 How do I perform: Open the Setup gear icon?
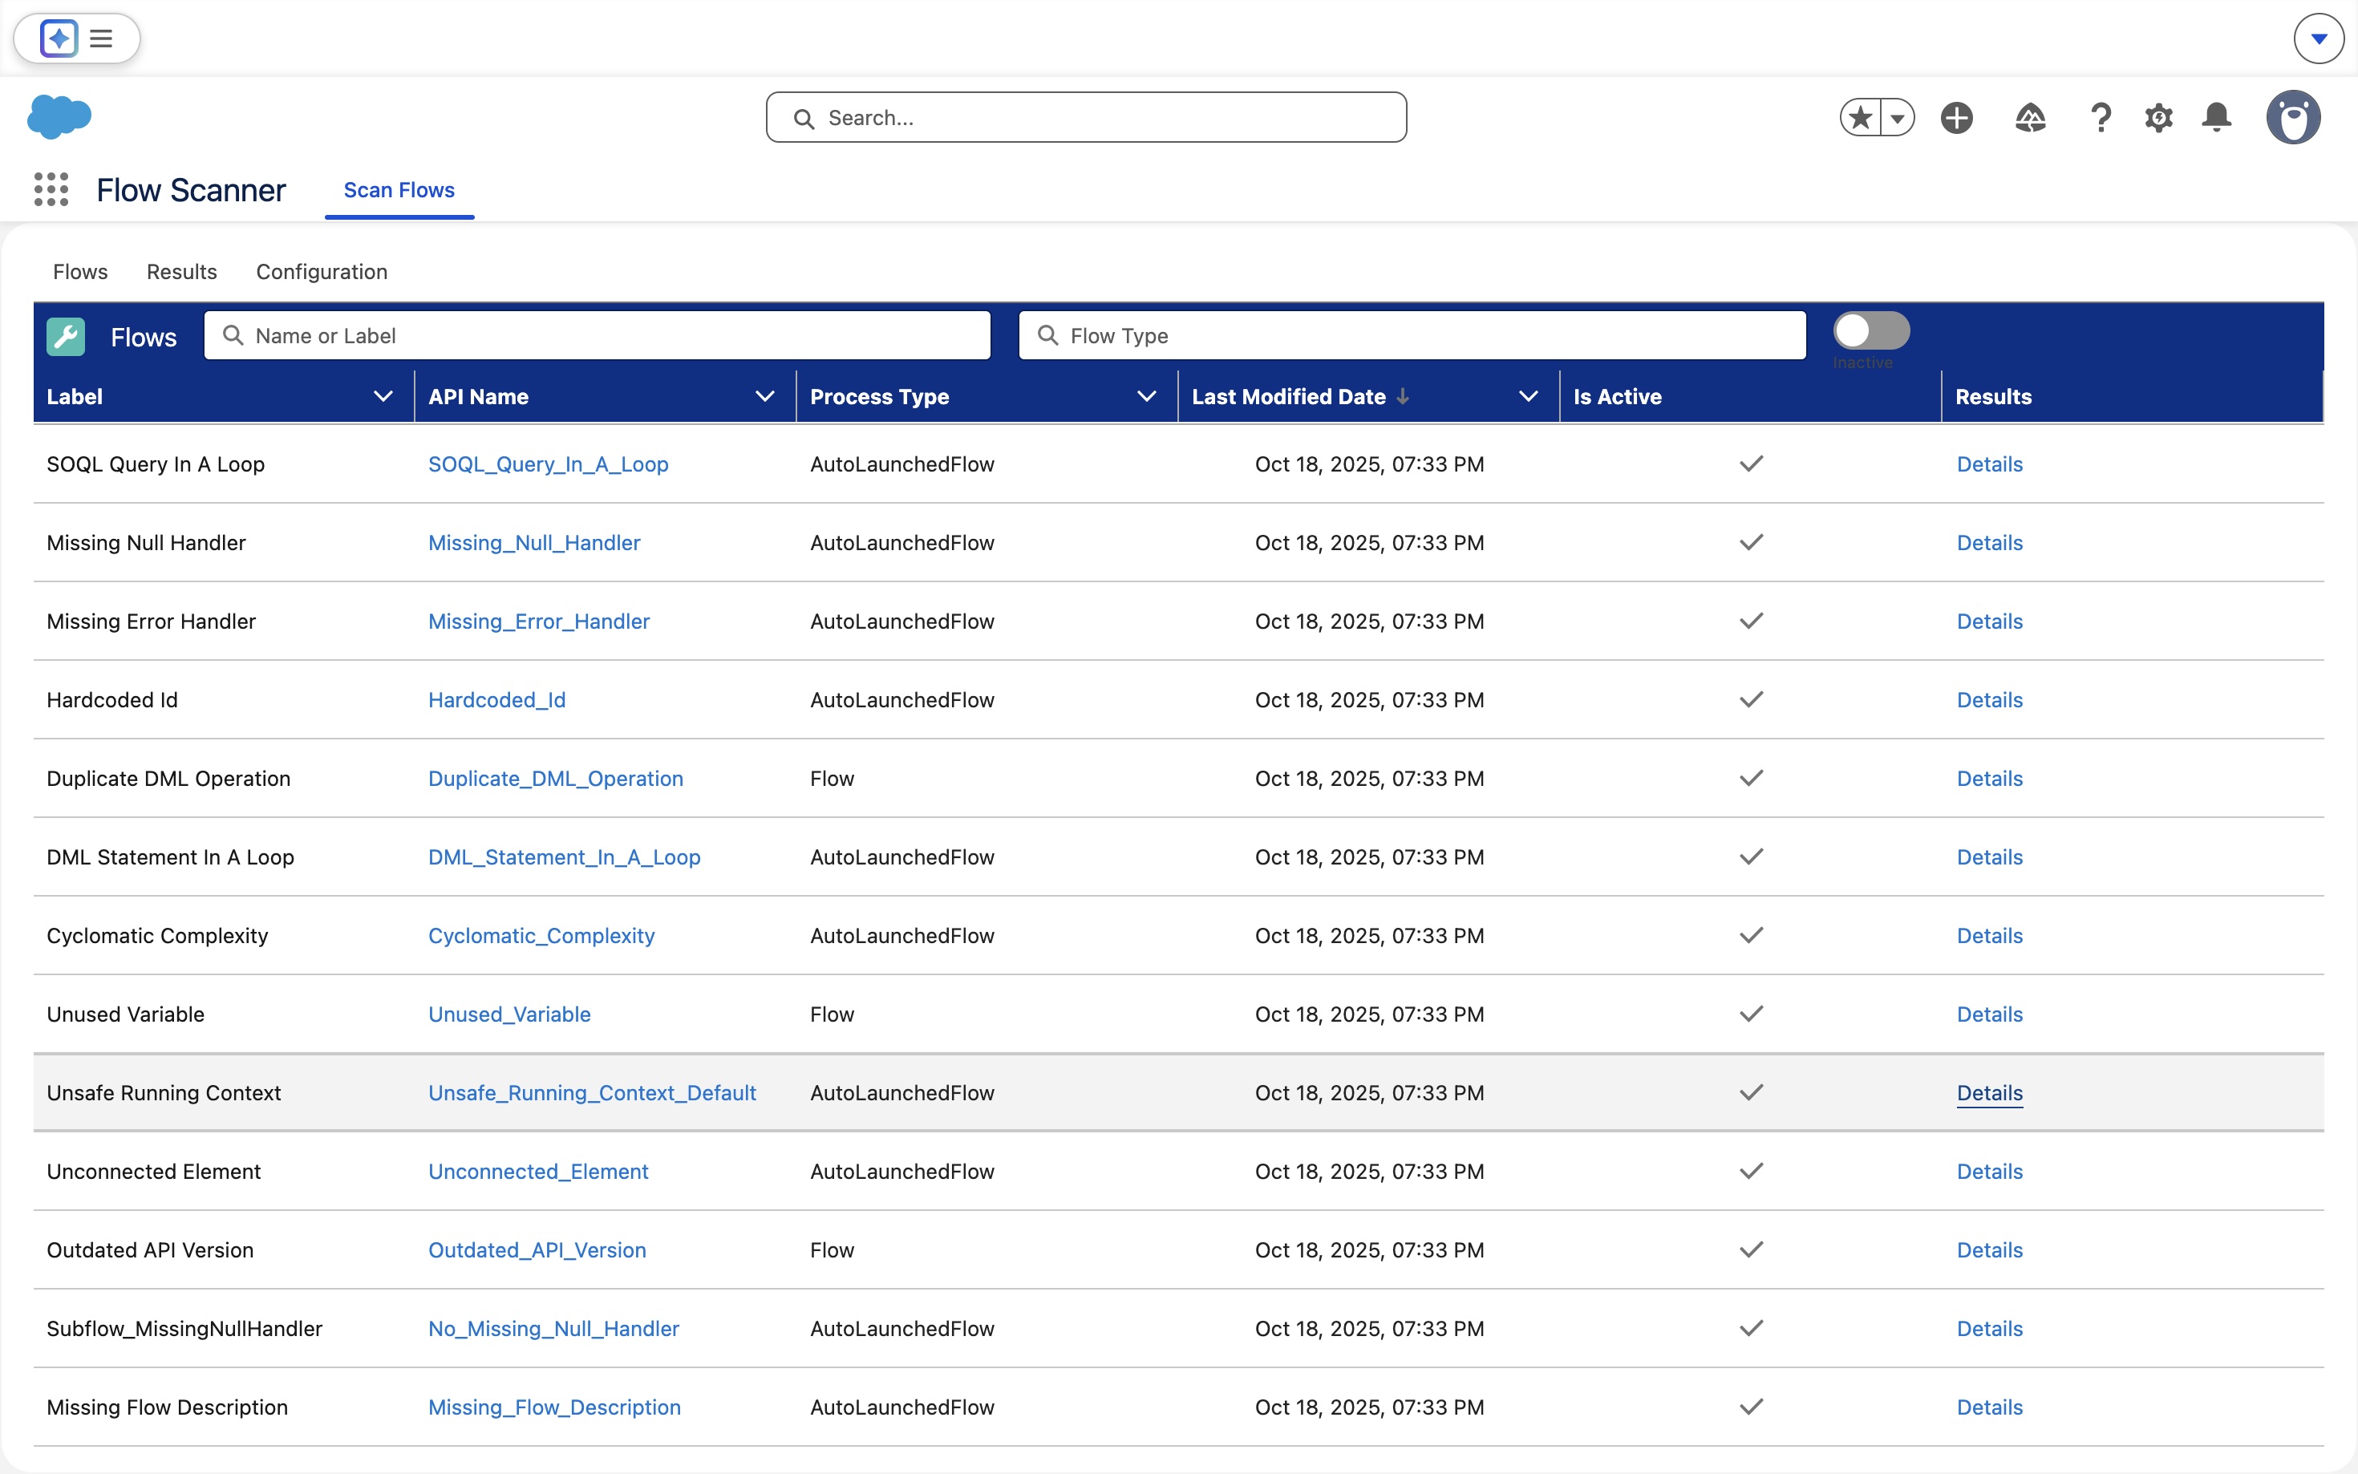2158,117
